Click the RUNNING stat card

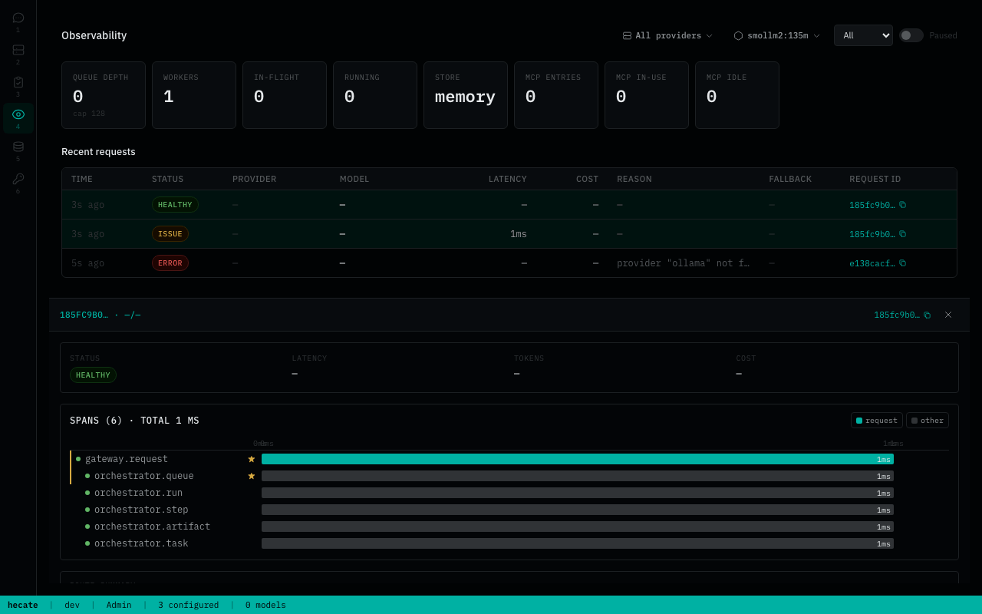pos(375,95)
